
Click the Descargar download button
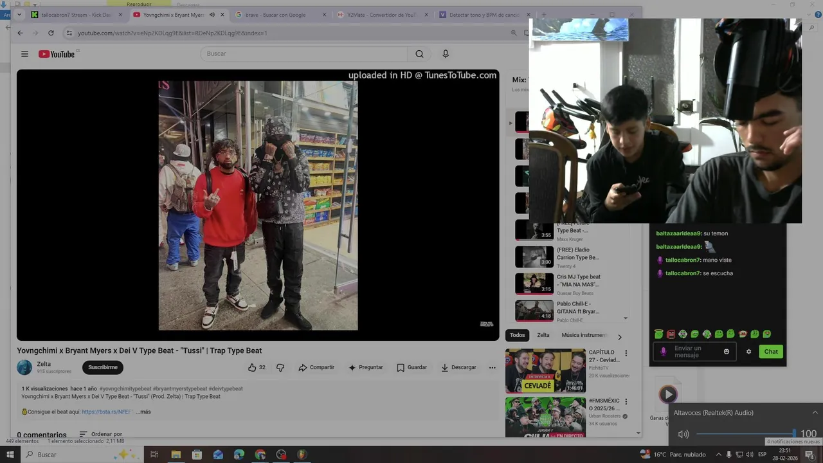458,367
